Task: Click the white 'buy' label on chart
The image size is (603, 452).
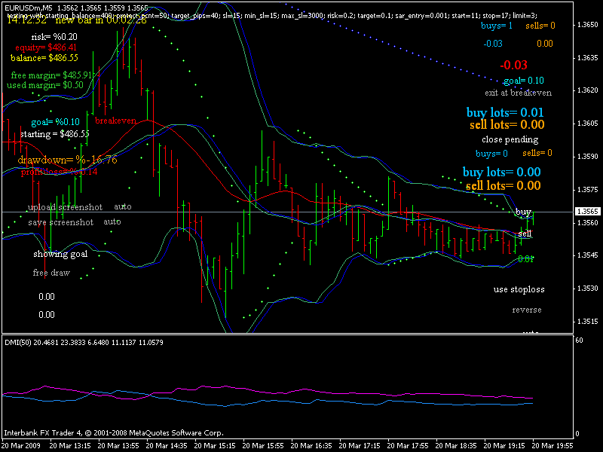Action: (523, 212)
